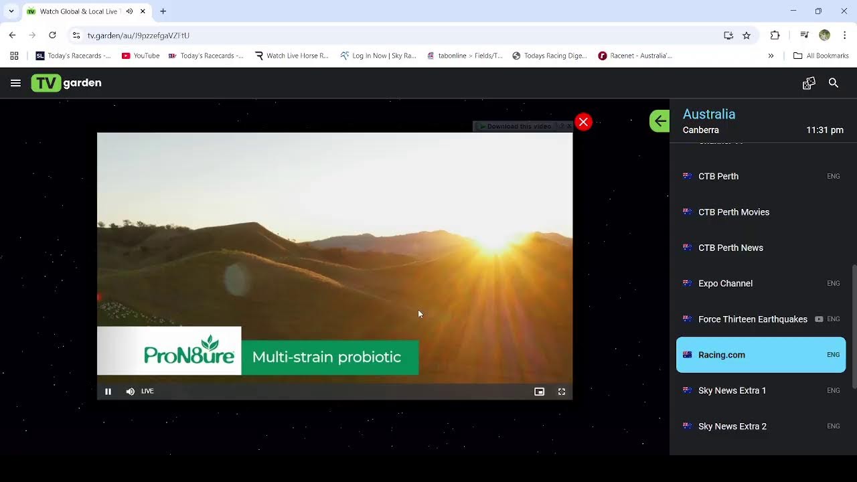Viewport: 857px width, 482px height.
Task: Open Todays Racing Dige... bookmark
Action: point(550,56)
